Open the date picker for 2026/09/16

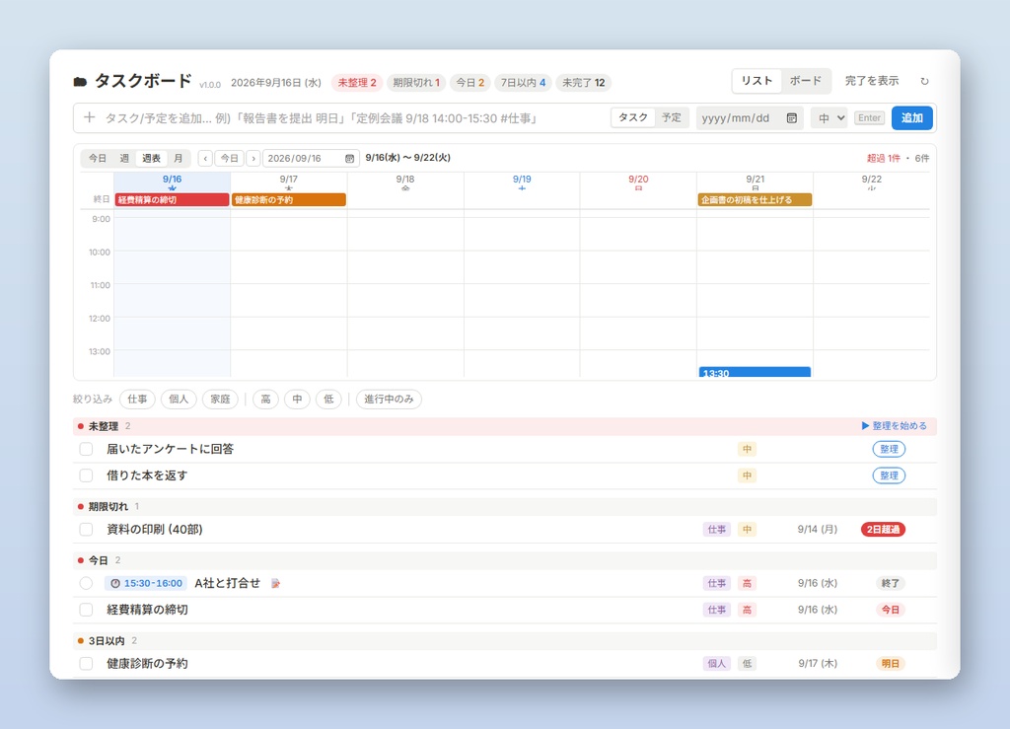coord(349,159)
